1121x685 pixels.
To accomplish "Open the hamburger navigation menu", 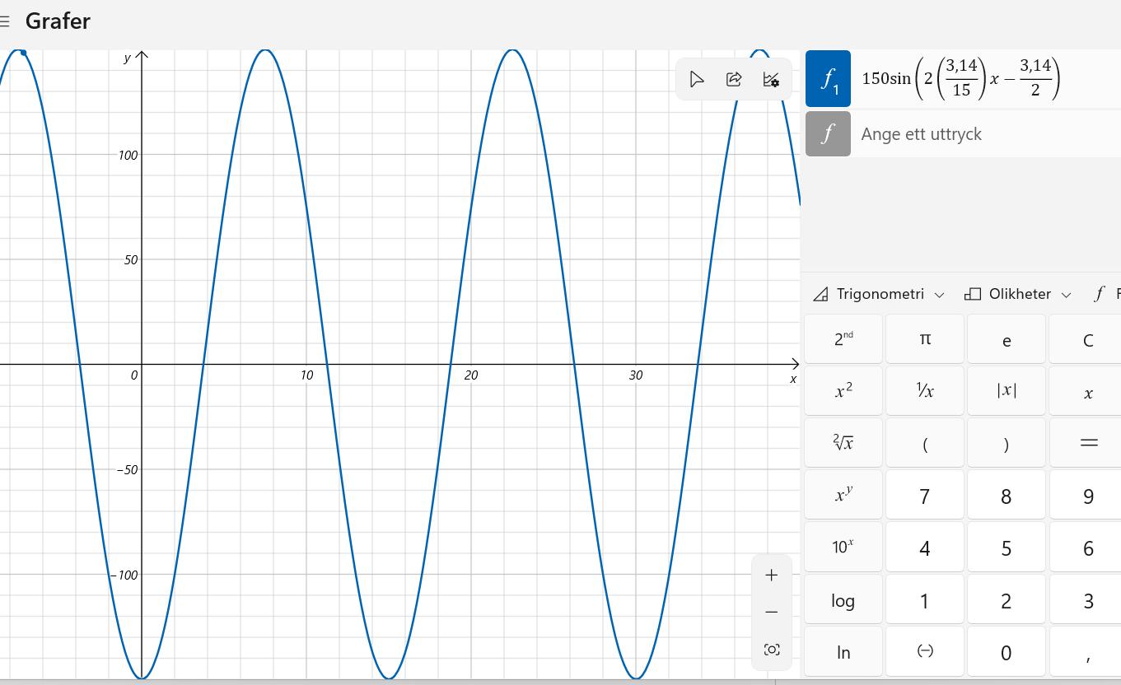I will coord(5,21).
